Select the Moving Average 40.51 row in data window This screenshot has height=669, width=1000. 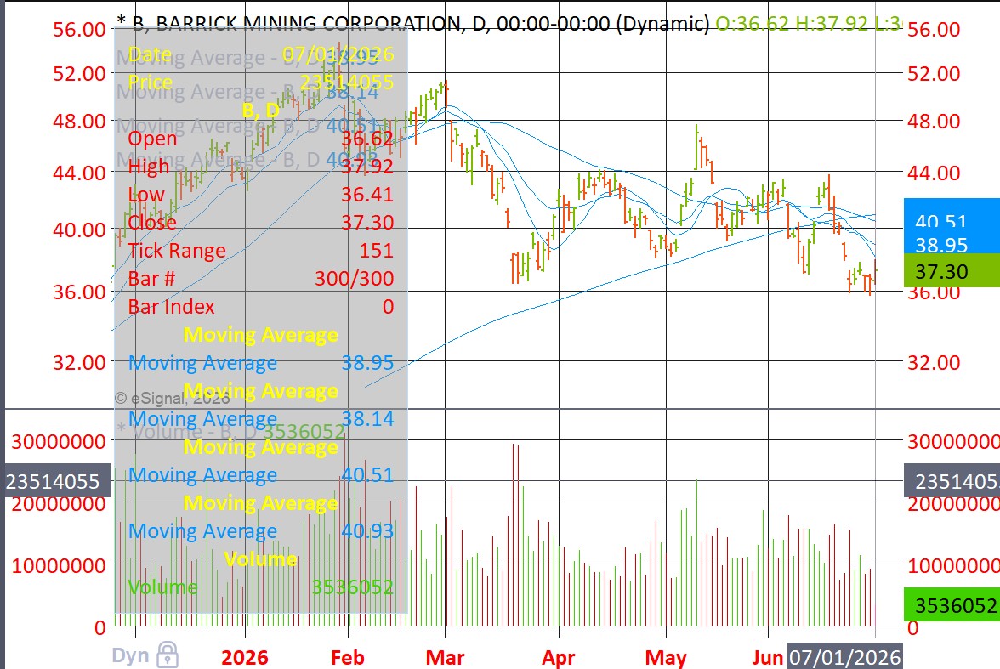coord(261,475)
